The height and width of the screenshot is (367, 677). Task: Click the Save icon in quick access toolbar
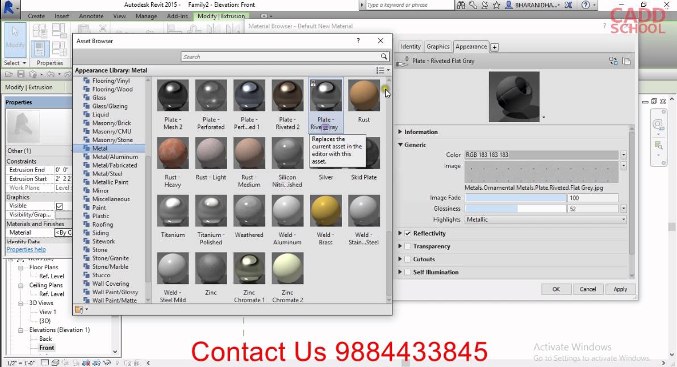[20, 74]
